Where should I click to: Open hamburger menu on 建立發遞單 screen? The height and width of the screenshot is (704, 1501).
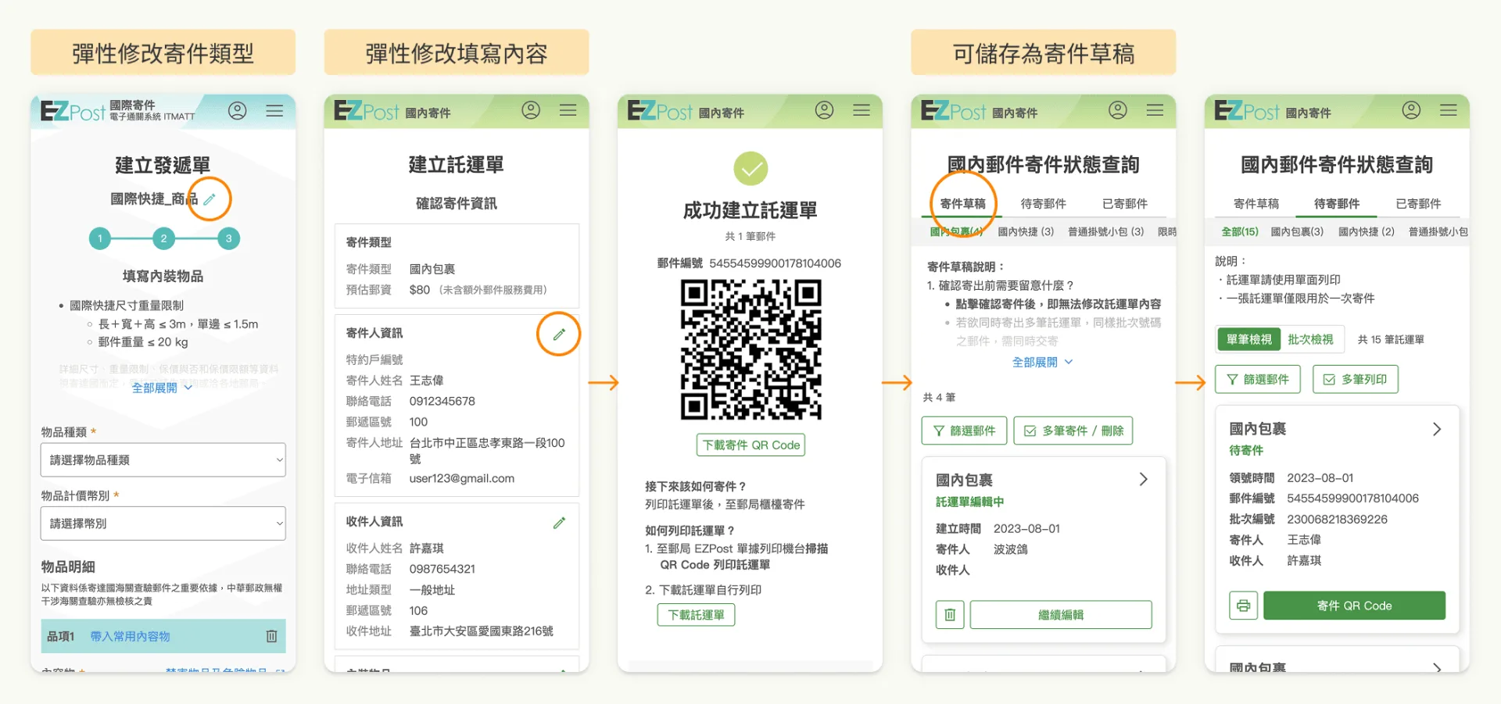pos(274,111)
